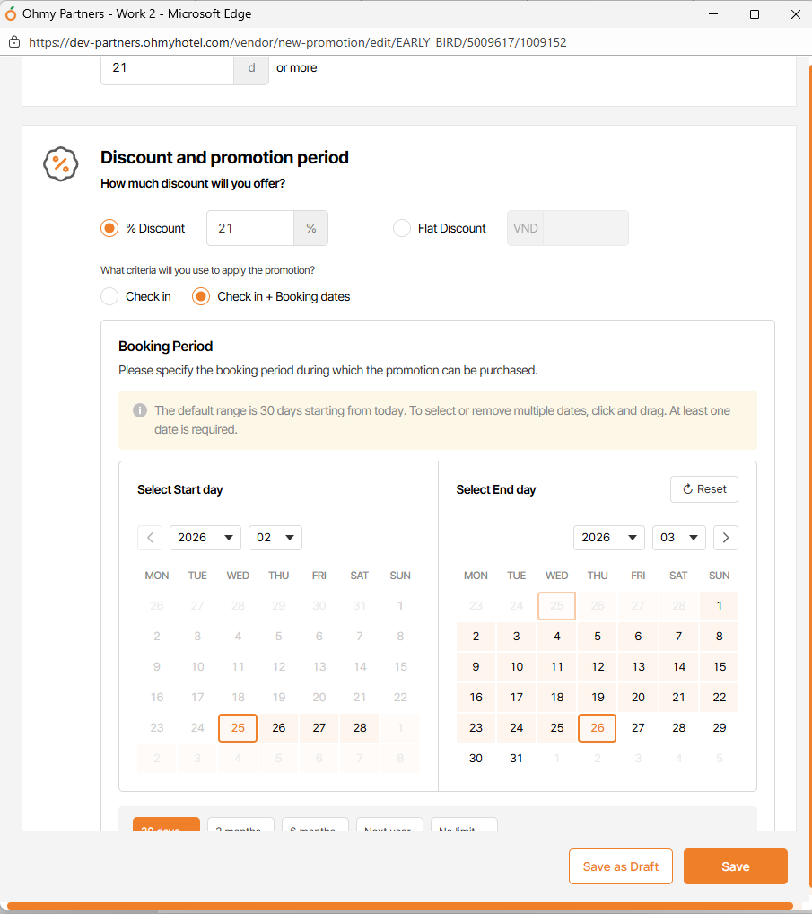The image size is (812, 914).
Task: Open the start calendar month dropdown
Action: point(275,538)
